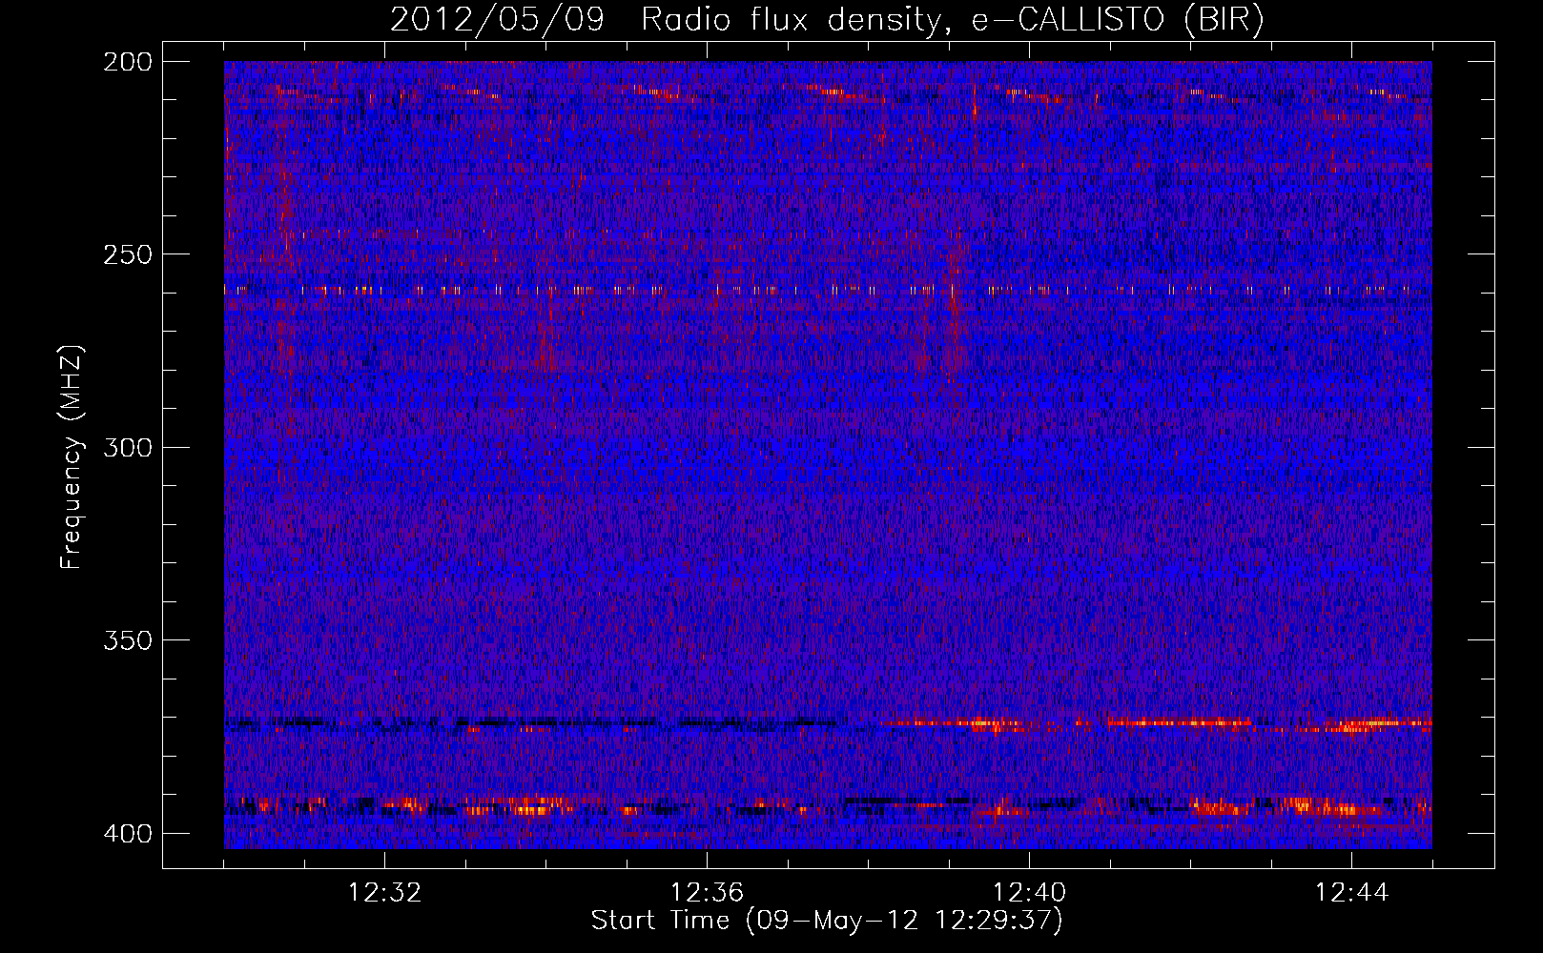Click the frequency tick label 250
This screenshot has height=953, width=1543.
click(x=128, y=254)
